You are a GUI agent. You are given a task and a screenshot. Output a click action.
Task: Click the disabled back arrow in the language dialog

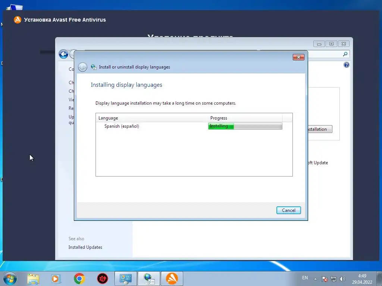point(82,67)
